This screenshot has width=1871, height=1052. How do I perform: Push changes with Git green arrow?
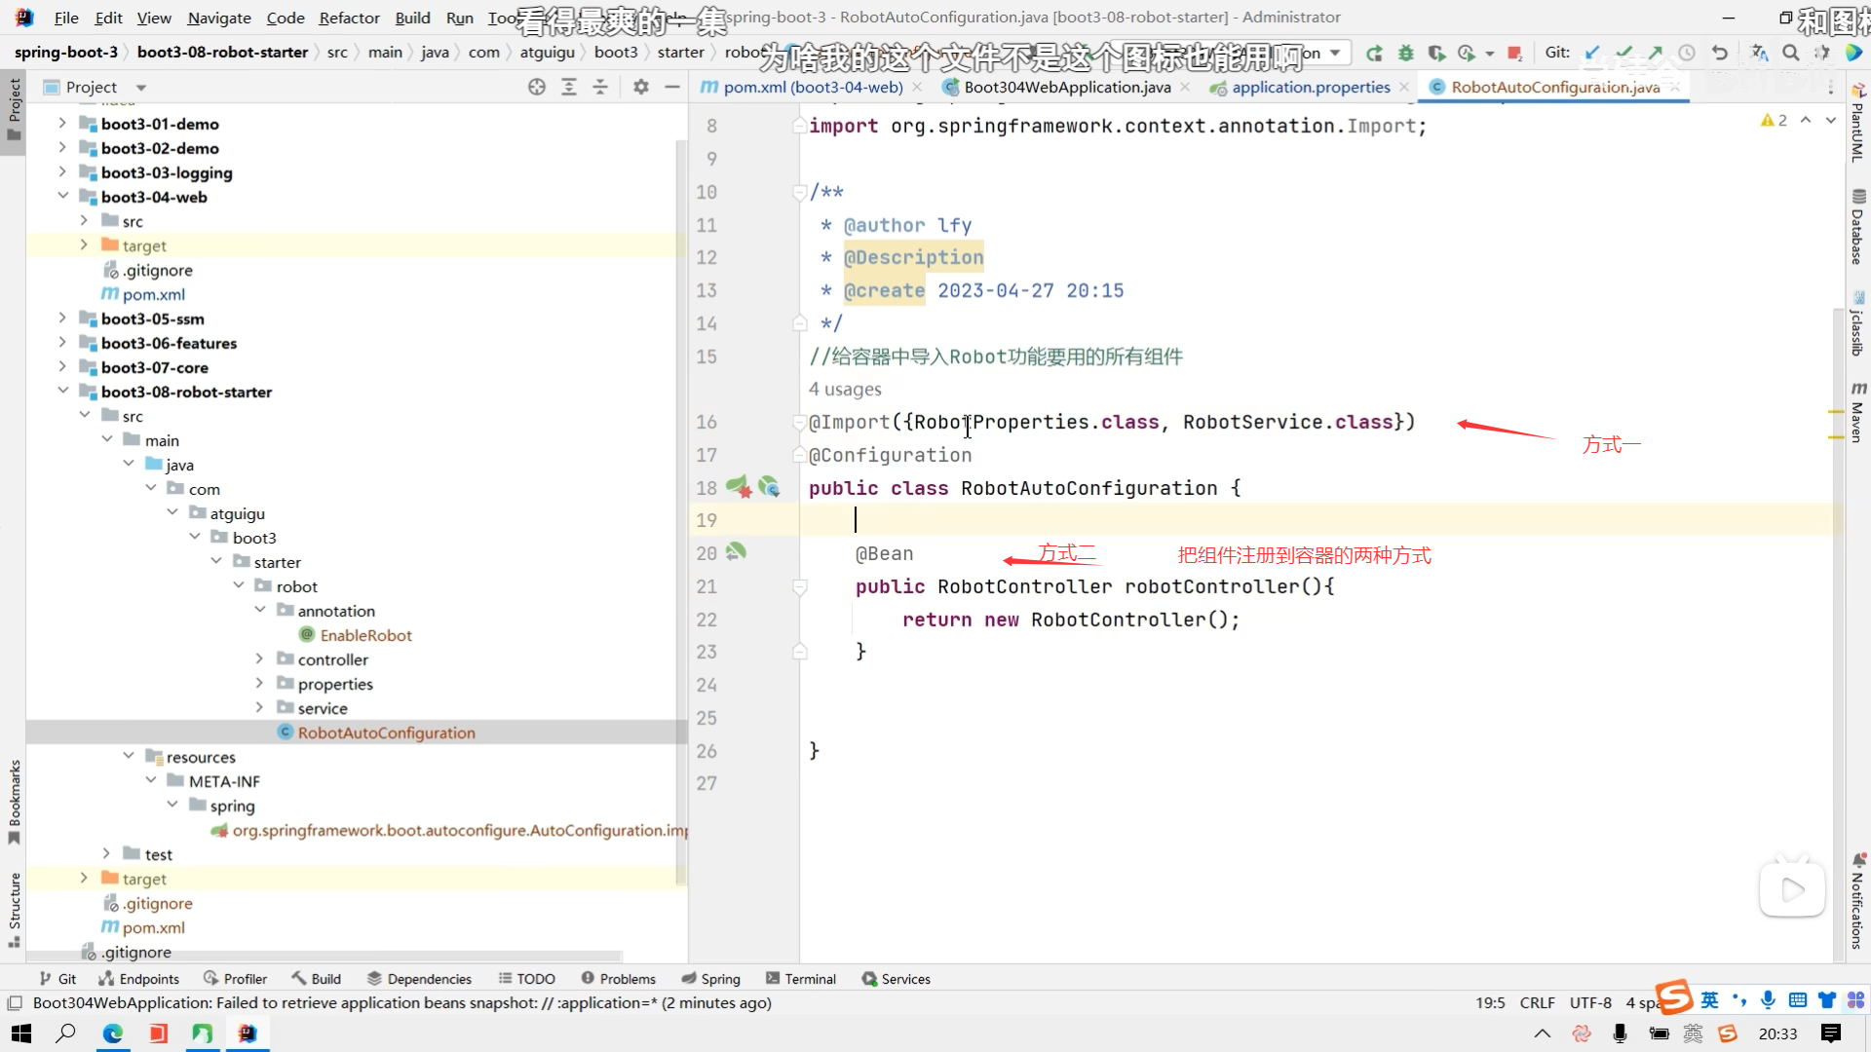click(x=1656, y=53)
